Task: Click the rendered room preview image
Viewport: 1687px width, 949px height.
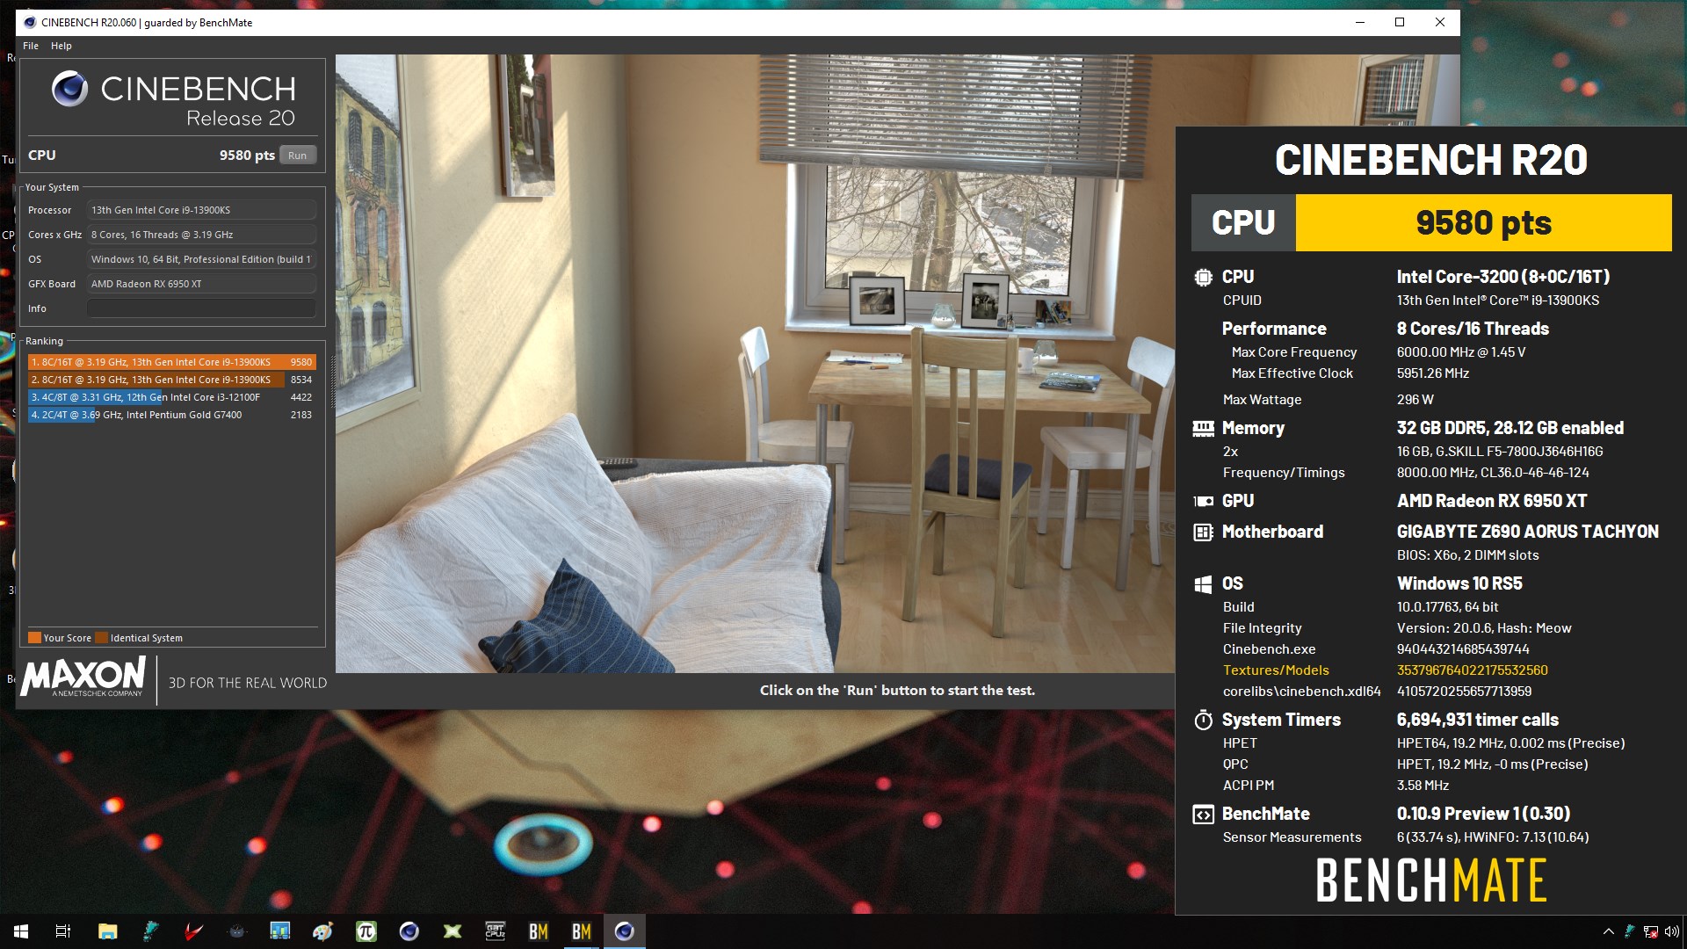Action: [x=755, y=364]
